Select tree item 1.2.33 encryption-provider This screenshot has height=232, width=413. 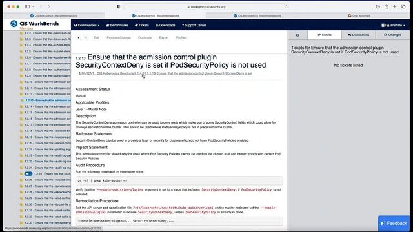pos(48,222)
